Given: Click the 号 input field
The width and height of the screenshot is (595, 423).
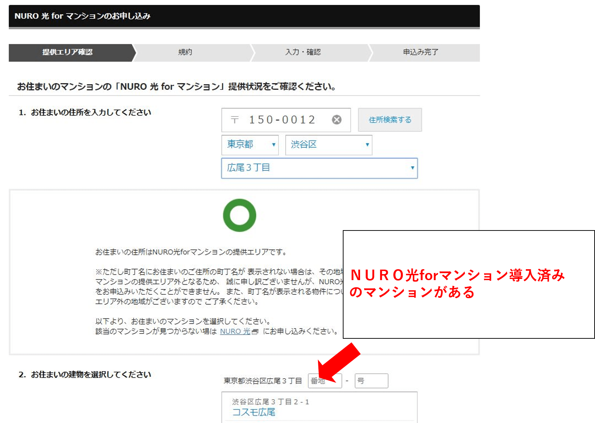Looking at the screenshot, I should coord(371,381).
